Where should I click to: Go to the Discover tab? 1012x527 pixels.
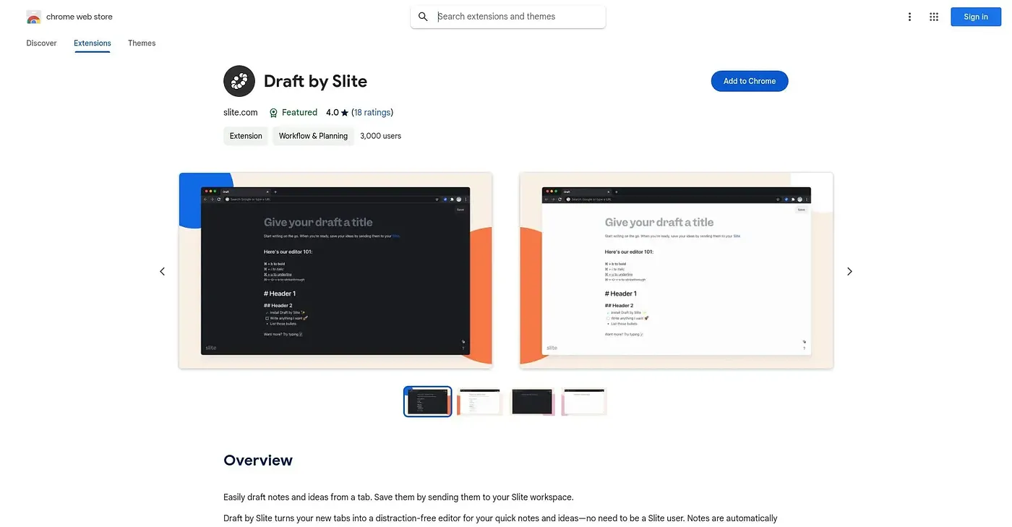[41, 43]
